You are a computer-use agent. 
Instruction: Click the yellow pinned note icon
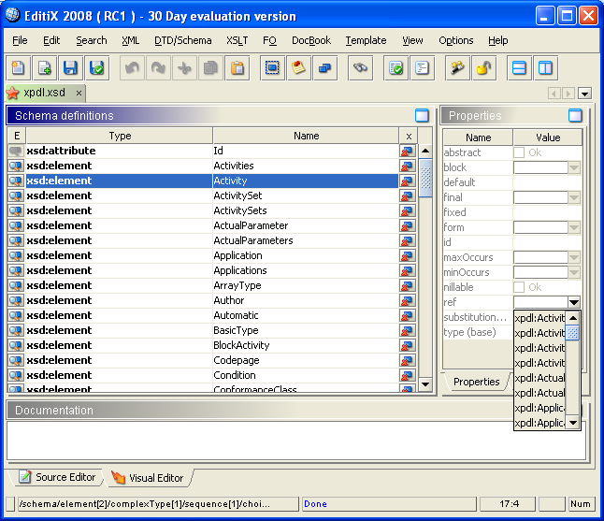pyautogui.click(x=298, y=68)
